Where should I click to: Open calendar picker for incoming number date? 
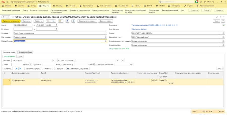[x=56, y=29]
